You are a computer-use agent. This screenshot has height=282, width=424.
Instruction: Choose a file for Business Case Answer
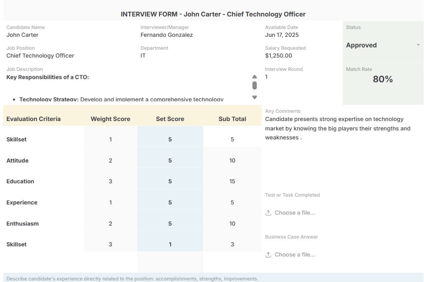coord(294,255)
